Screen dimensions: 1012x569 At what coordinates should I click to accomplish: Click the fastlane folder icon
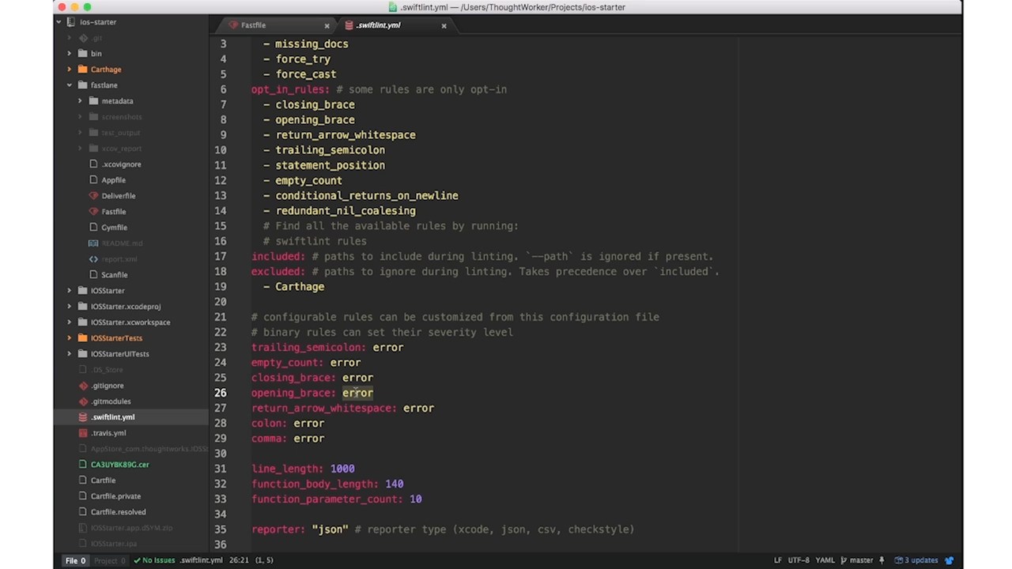pyautogui.click(x=83, y=85)
